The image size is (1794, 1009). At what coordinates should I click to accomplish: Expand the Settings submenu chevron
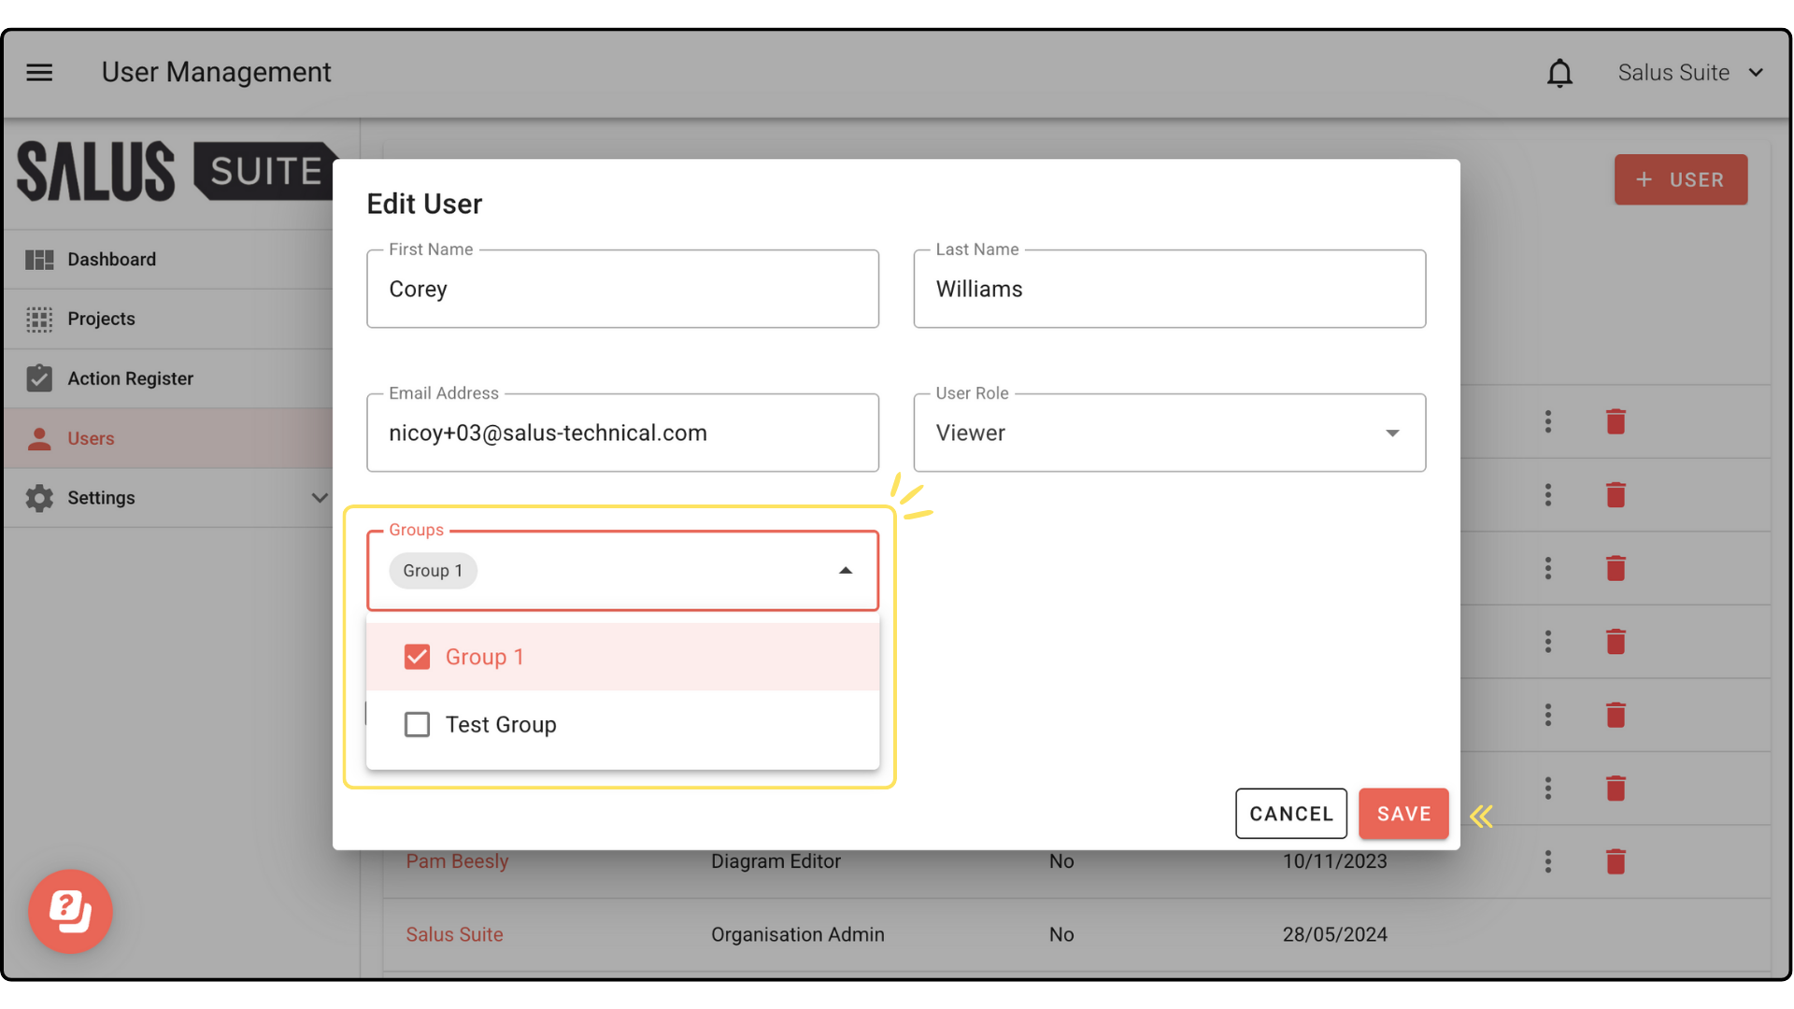(320, 498)
